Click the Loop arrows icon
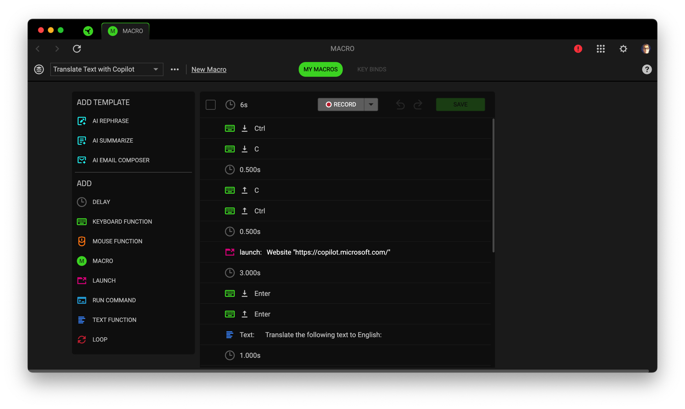This screenshot has height=409, width=685. tap(82, 339)
